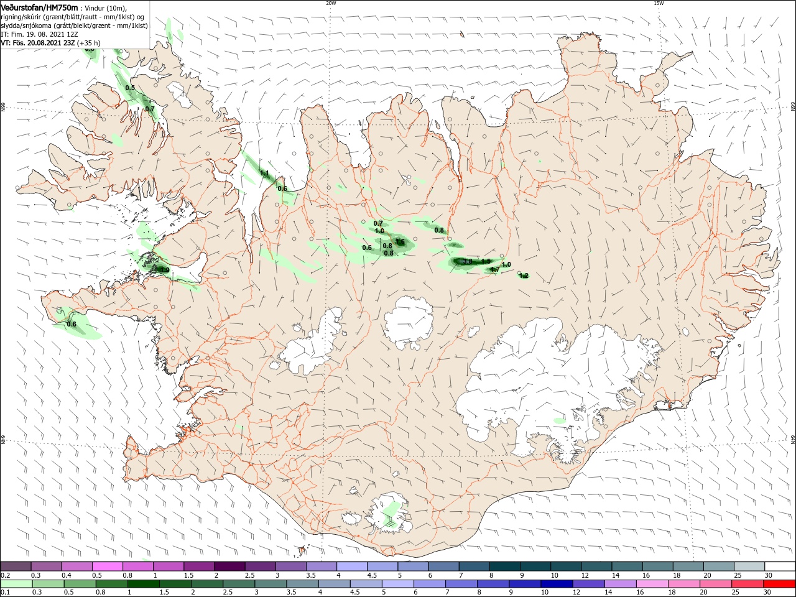Viewport: 796px width, 597px height.
Task: Click the 0.5 precipitation value in the Westfjords
Action: point(130,88)
